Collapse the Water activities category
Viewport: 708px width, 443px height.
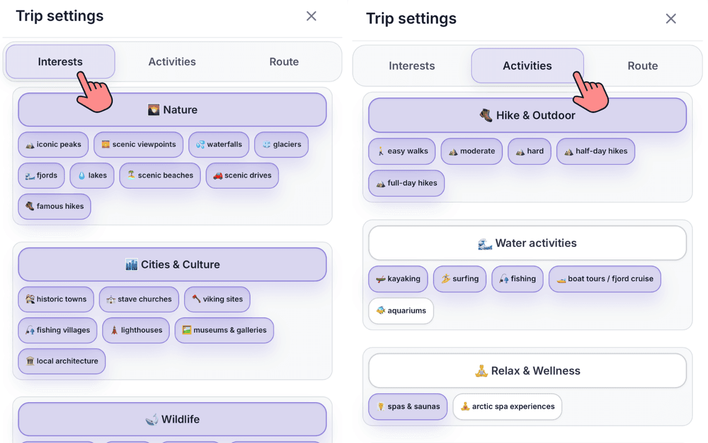527,243
